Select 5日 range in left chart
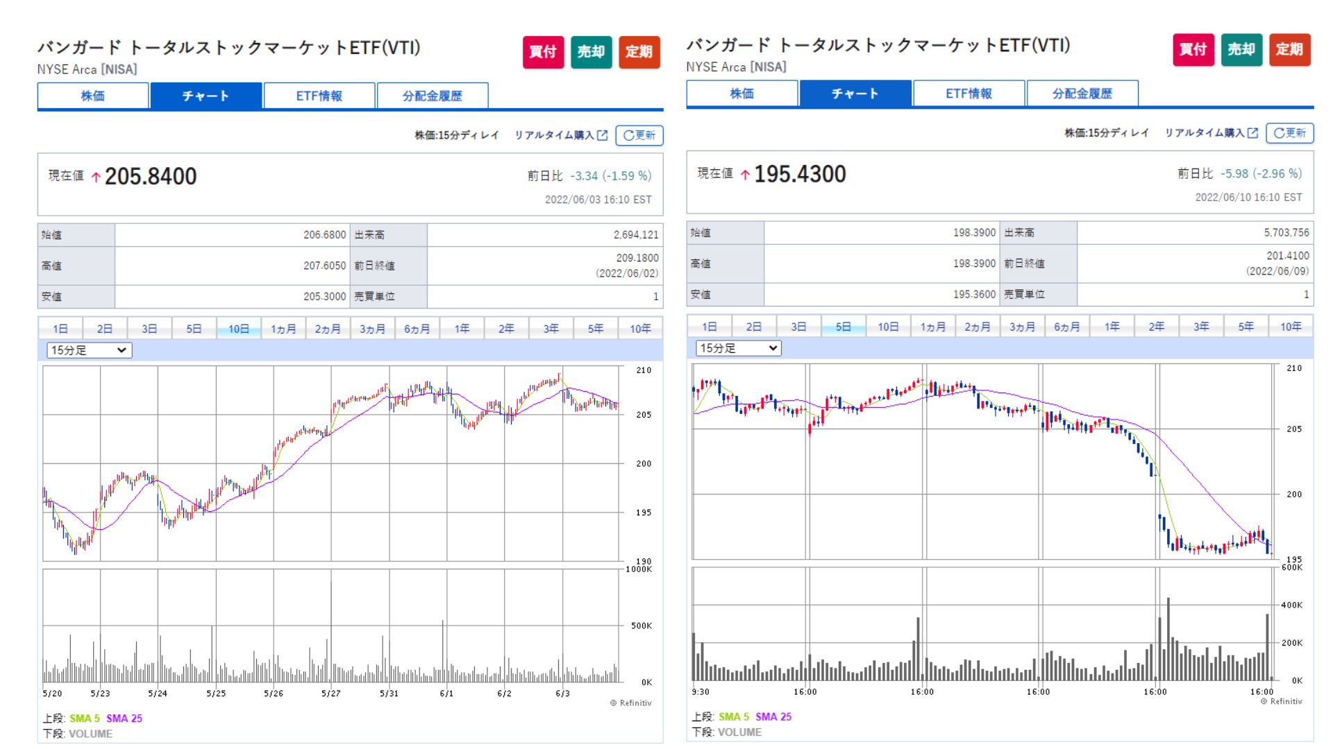This screenshot has height=749, width=1333. [194, 329]
